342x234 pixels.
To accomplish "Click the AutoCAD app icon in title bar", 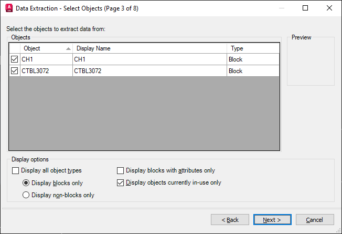I will 8,8.
